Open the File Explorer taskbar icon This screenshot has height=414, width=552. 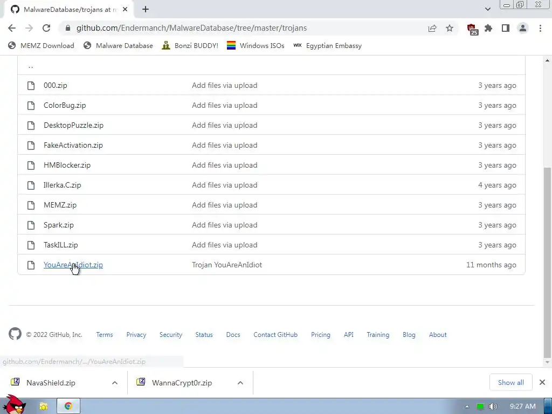(43, 406)
